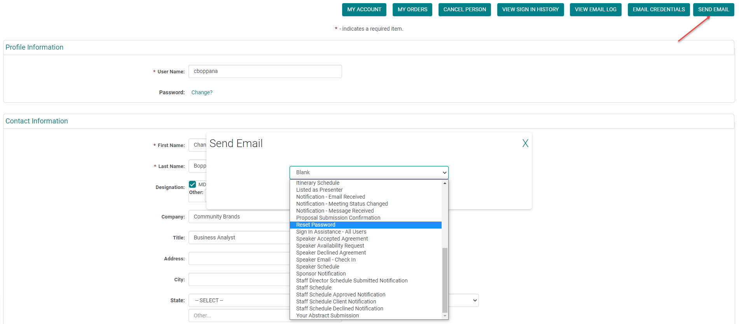Focus the User Name input field

(x=265, y=71)
